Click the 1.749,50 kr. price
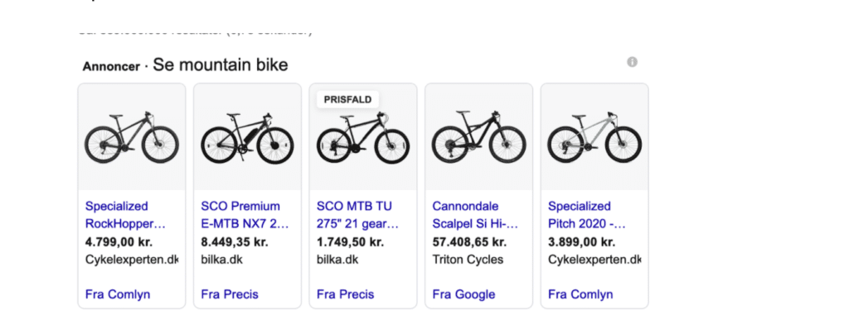The image size is (849, 329). tap(351, 242)
